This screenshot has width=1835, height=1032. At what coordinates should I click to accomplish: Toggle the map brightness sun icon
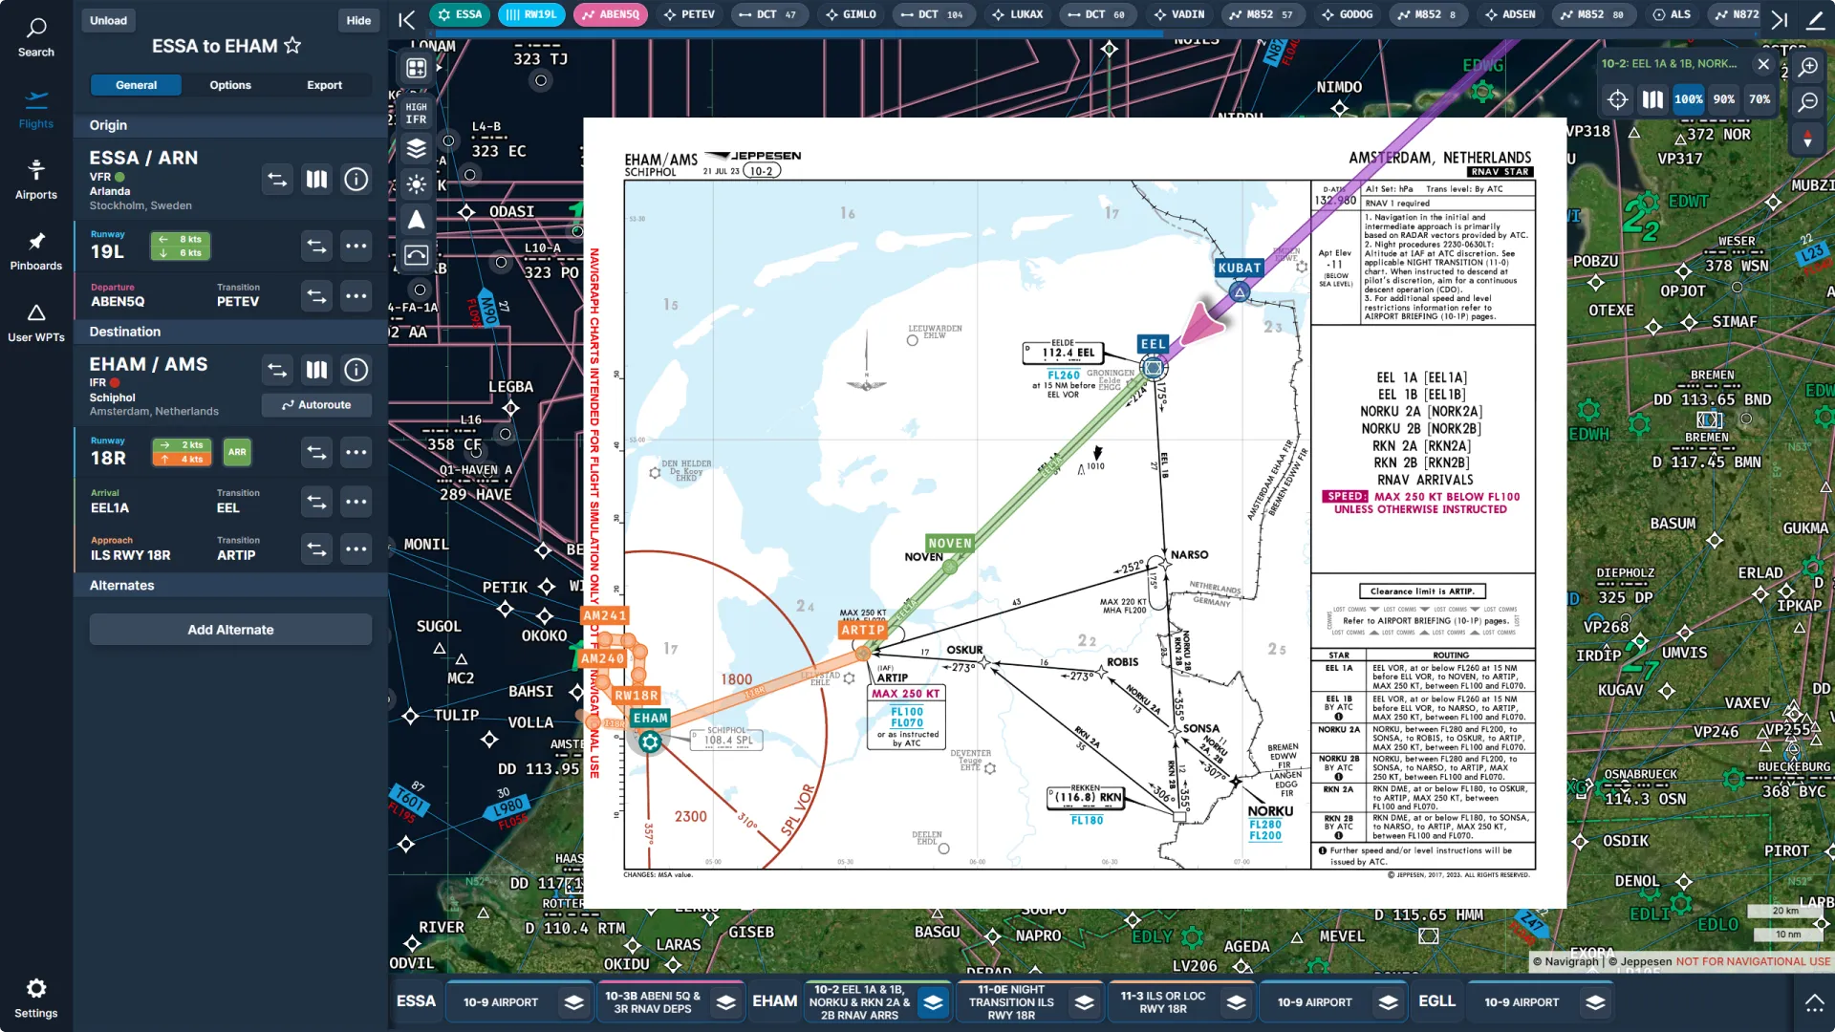pyautogui.click(x=416, y=183)
